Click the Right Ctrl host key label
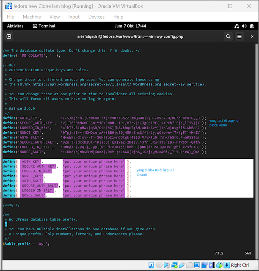Viewport: 259px width, 271px height. [x=240, y=265]
